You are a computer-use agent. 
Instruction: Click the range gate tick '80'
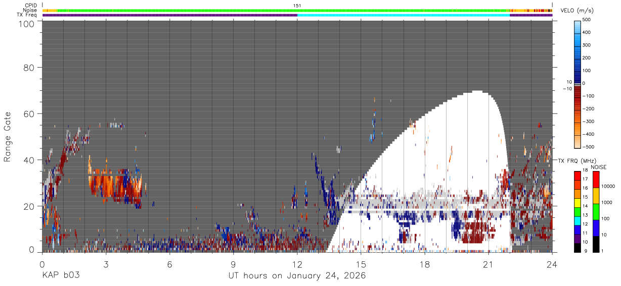point(29,68)
